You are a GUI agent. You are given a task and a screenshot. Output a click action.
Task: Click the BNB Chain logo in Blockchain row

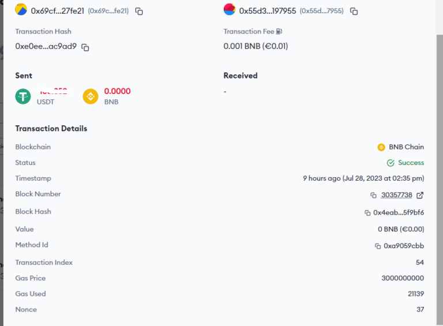coord(381,147)
